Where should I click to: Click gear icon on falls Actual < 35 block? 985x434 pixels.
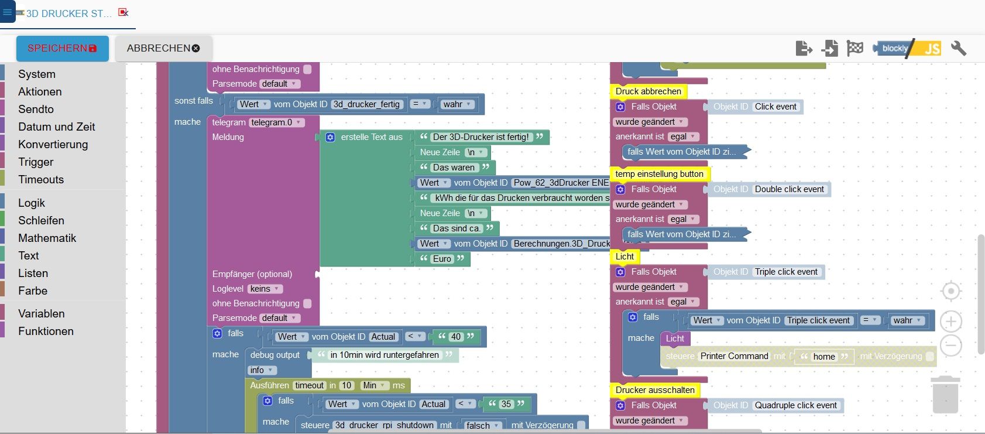pyautogui.click(x=267, y=401)
